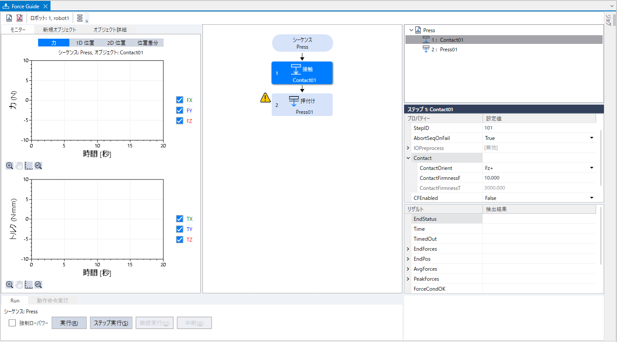This screenshot has height=342, width=617.
Task: Click the red-crossed delete file icon in toolbar
Action: coord(20,18)
